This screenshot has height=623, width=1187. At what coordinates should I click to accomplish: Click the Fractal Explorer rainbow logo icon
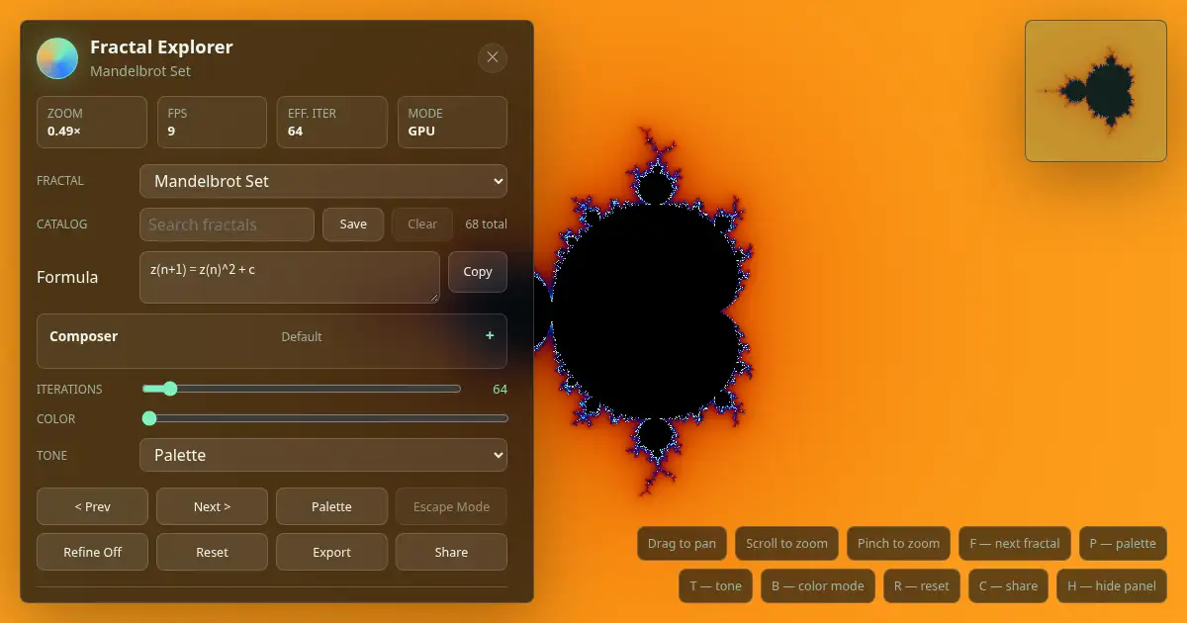(57, 58)
